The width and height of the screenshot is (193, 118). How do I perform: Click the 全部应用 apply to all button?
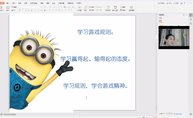[162, 114]
